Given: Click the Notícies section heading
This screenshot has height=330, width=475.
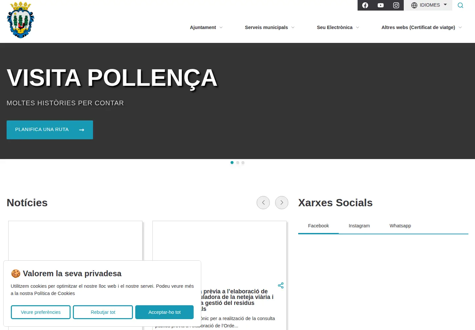Looking at the screenshot, I should [27, 203].
